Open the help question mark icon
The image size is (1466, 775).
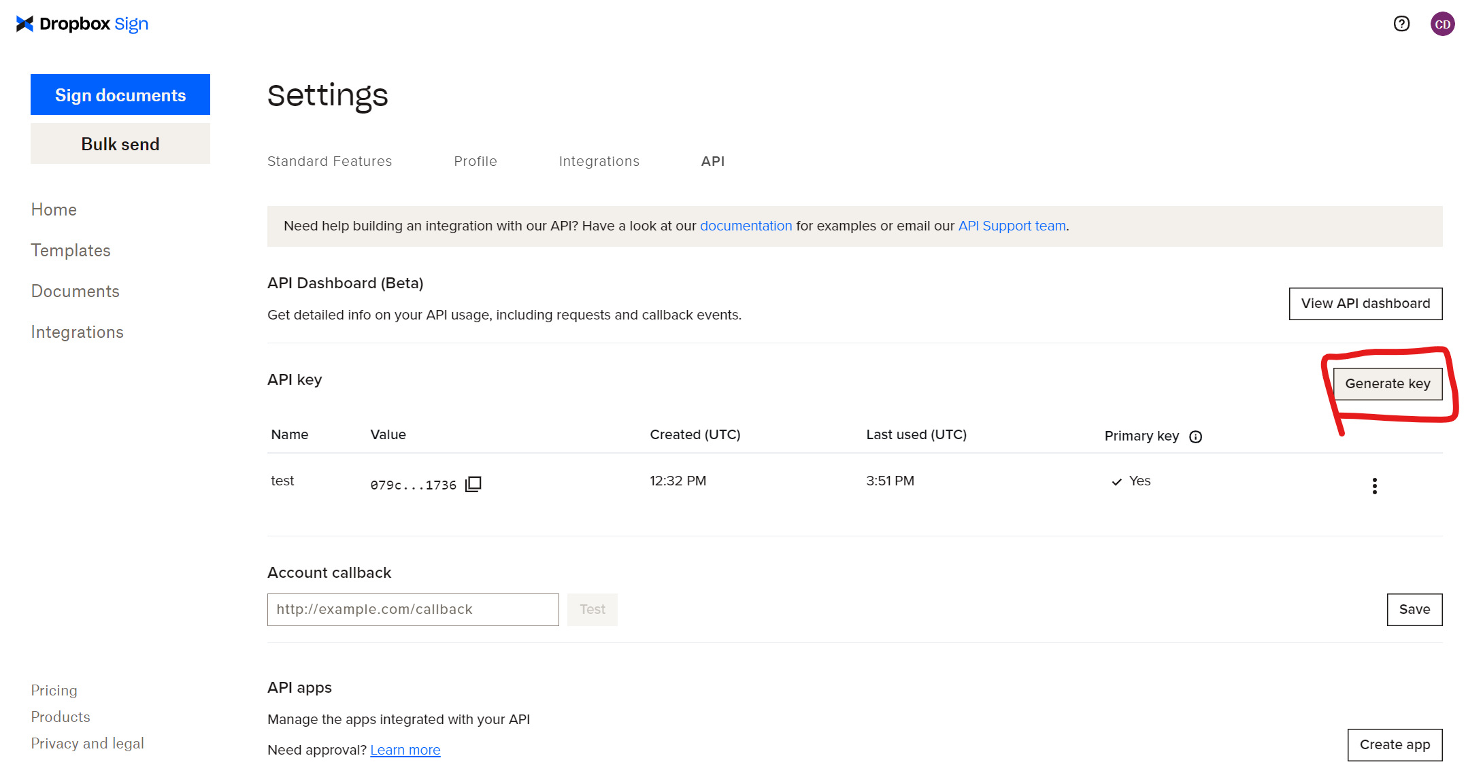click(x=1401, y=24)
